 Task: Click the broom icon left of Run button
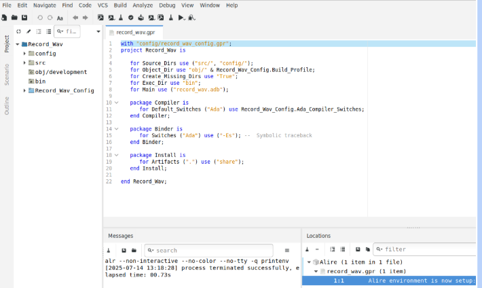pyautogui.click(x=171, y=18)
